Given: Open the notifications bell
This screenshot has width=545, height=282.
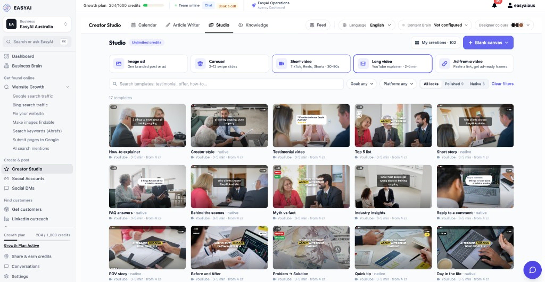Looking at the screenshot, I should coord(494,5).
